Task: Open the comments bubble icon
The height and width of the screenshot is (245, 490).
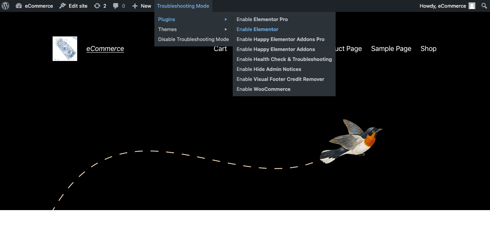Action: pos(116,6)
